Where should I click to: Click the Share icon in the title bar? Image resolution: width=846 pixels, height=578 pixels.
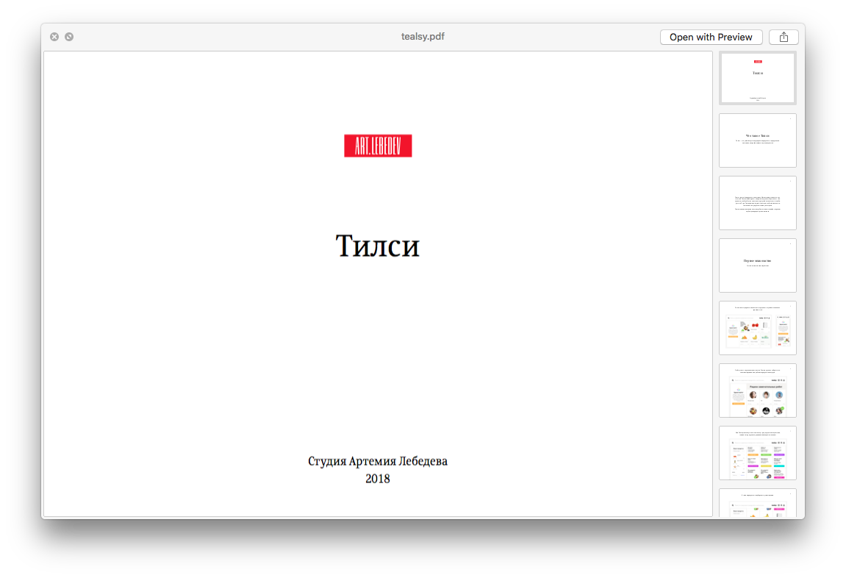tap(784, 37)
